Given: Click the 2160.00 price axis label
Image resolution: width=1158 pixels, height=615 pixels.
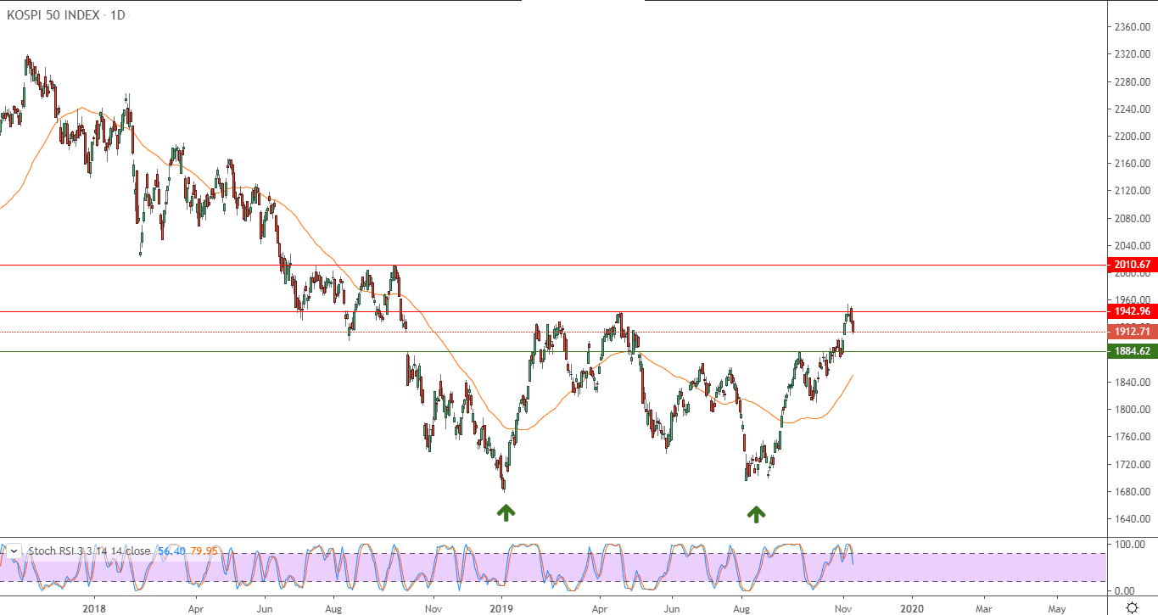Looking at the screenshot, I should 1133,164.
